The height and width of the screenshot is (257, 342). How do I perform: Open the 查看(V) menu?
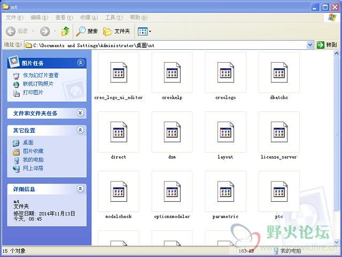pos(64,18)
